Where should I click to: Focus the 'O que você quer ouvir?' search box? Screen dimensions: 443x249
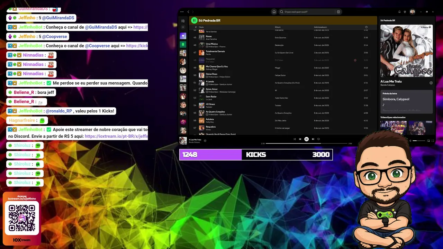click(307, 12)
